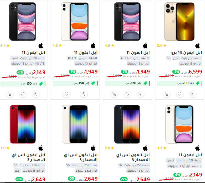Click the iPhone 13 Pro product title
The image size is (205, 183).
[186, 53]
